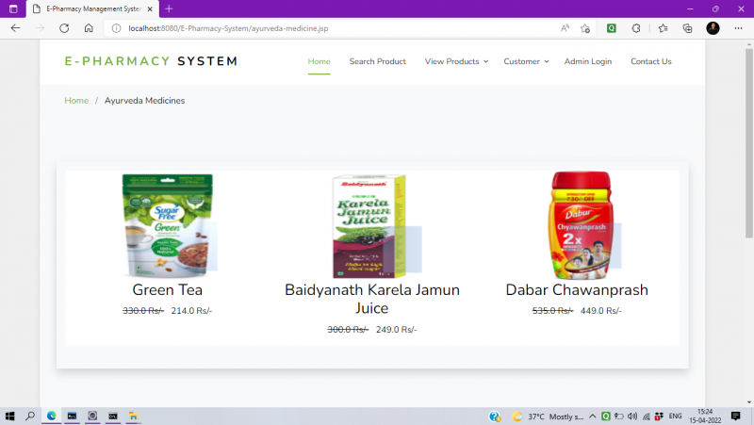Open the browser profile avatar
Image resolution: width=754 pixels, height=425 pixels.
click(713, 28)
